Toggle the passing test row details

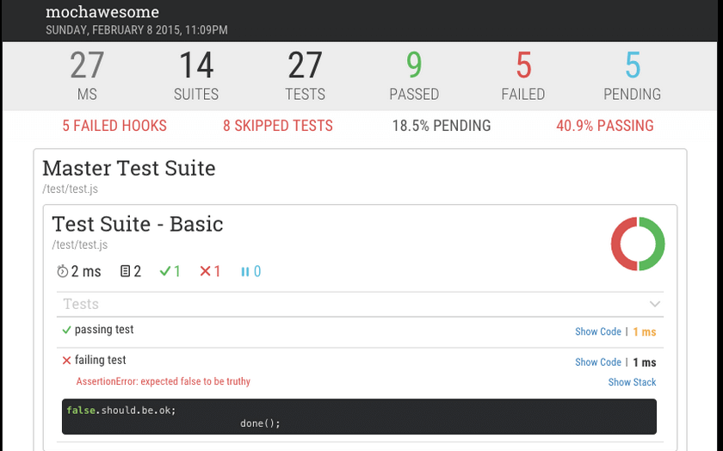pyautogui.click(x=360, y=331)
